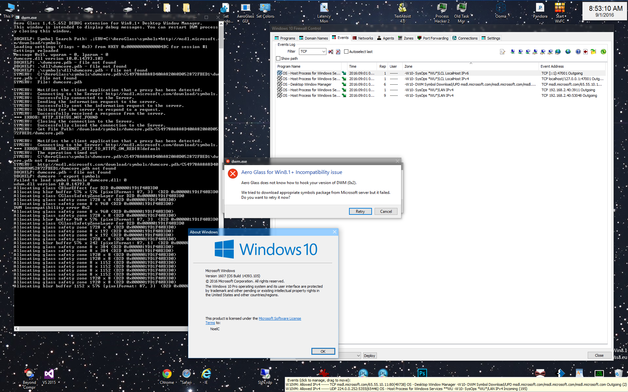Click the yellow folder icon in Events toolbar
Viewport: 628px width, 392px height.
[593, 52]
